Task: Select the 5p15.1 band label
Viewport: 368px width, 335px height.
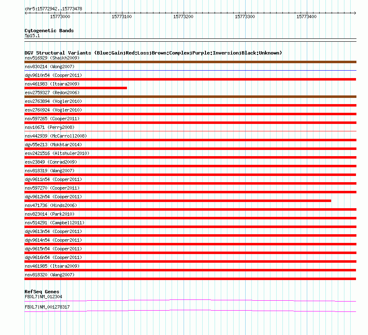Action: coord(32,36)
